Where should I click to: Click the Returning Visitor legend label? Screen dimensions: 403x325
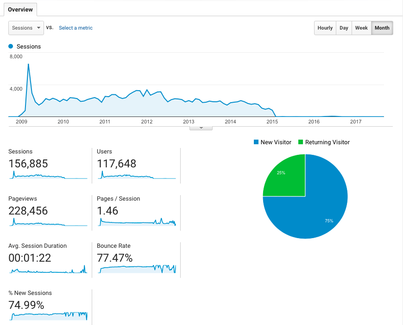[327, 142]
